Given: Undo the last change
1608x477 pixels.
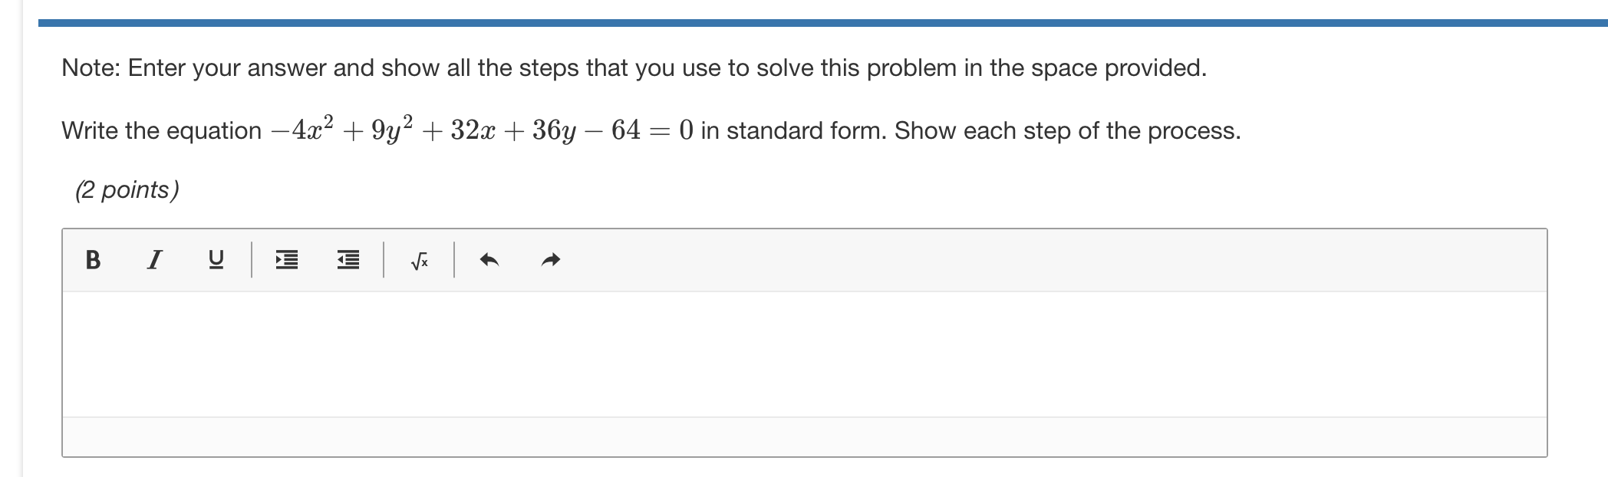Looking at the screenshot, I should click(489, 261).
